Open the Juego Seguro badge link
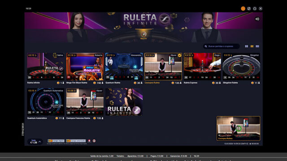The height and width of the screenshot is (161, 287). [56, 141]
